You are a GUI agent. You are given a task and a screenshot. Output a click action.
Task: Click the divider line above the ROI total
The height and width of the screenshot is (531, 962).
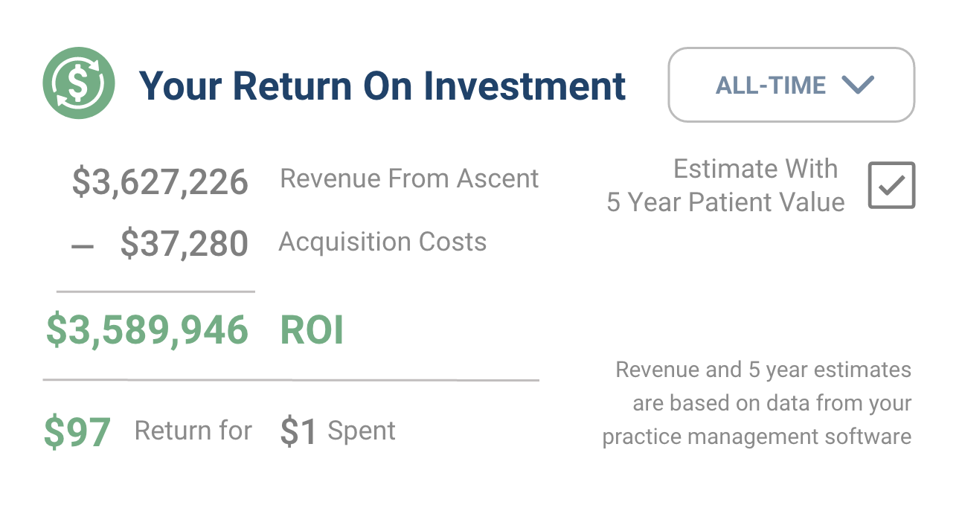click(x=156, y=289)
